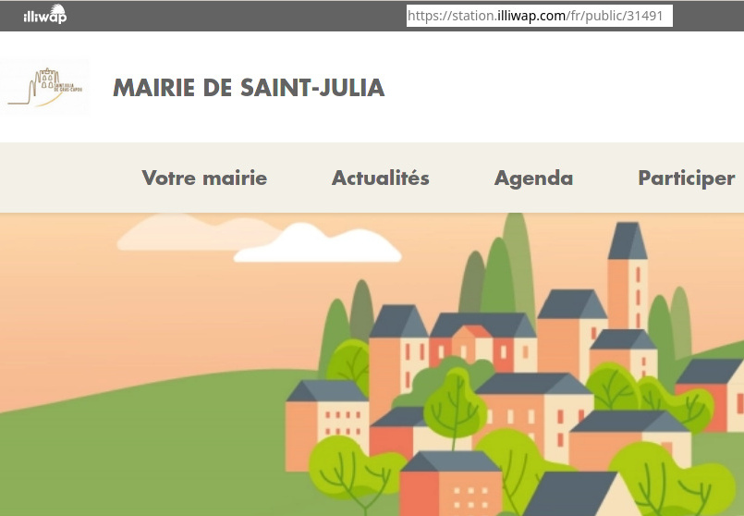Open the Votre mairie menu

tap(204, 178)
